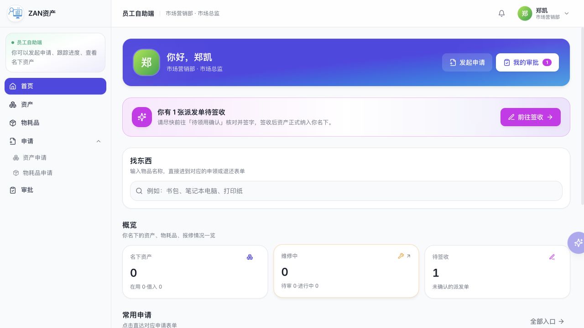The width and height of the screenshot is (584, 328).
Task: Click the 首页 home icon in the sidebar
Action: tap(13, 86)
